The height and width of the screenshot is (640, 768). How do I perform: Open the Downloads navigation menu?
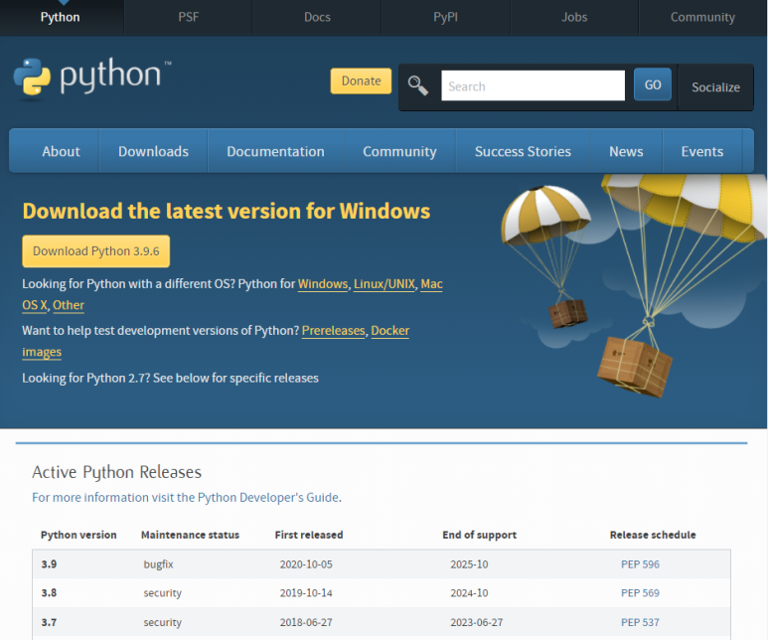(153, 151)
